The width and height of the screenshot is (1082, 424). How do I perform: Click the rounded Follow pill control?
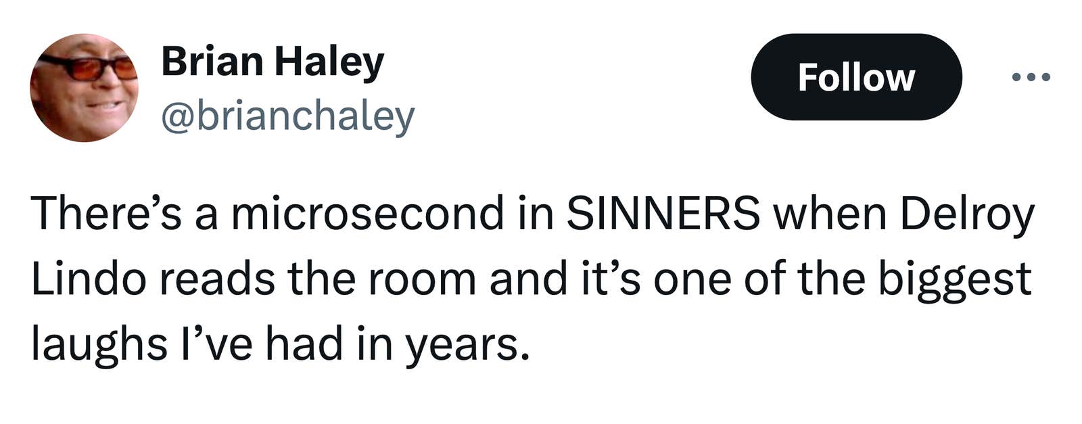[x=856, y=78]
